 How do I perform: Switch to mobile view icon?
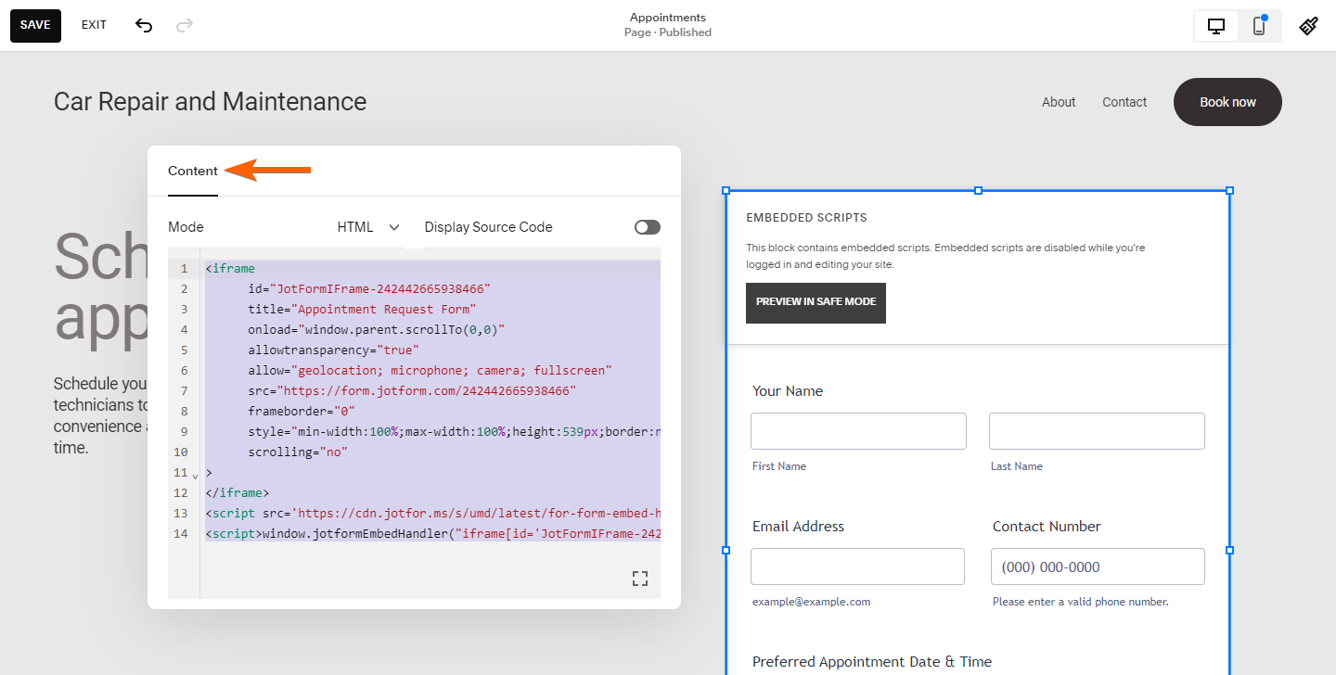click(x=1259, y=26)
